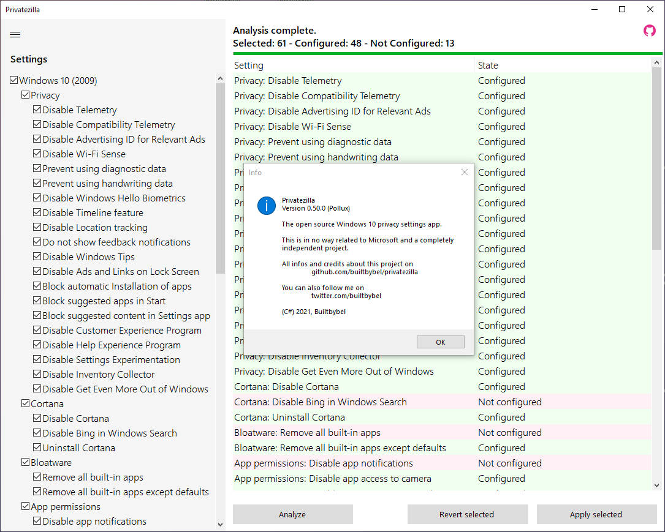Toggle the Bloatware category checkbox
665x532 pixels.
pos(26,462)
